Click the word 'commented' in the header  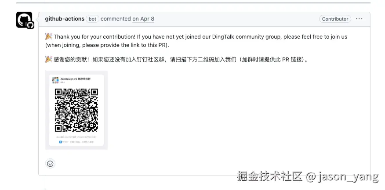[x=116, y=19]
